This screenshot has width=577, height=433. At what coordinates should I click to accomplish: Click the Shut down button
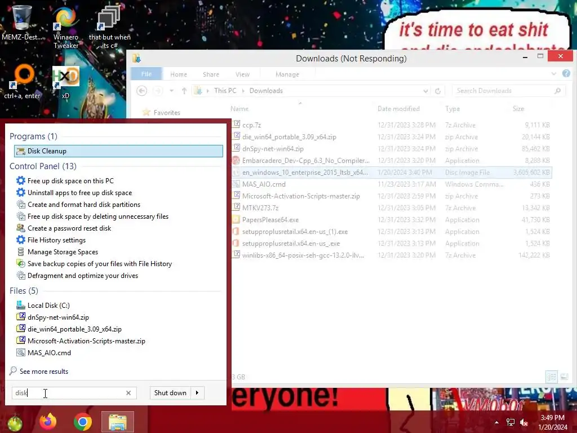click(170, 393)
